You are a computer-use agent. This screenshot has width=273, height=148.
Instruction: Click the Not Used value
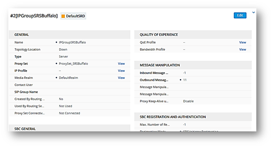(x=66, y=106)
